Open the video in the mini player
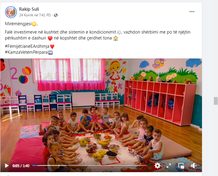 pos(181,166)
